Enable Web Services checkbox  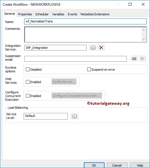[28, 82]
